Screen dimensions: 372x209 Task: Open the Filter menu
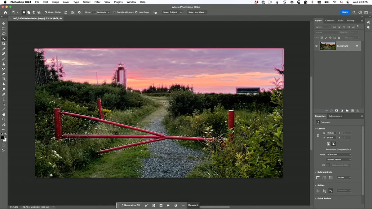coord(97,2)
